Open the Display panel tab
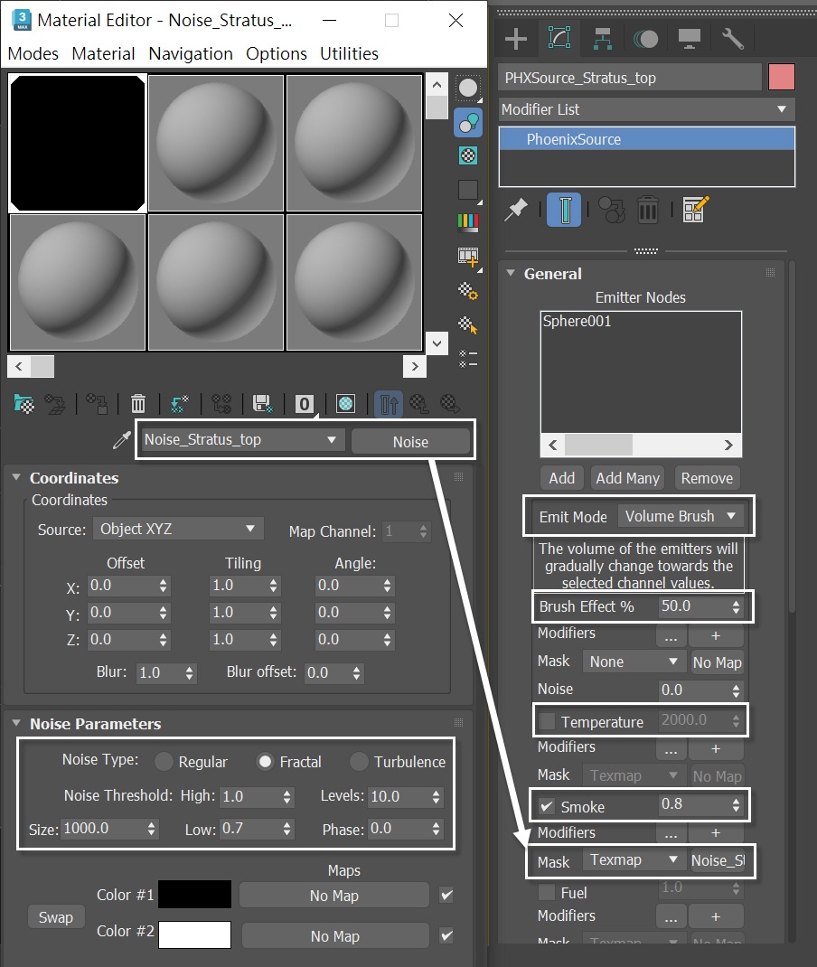This screenshot has width=817, height=967. [689, 39]
